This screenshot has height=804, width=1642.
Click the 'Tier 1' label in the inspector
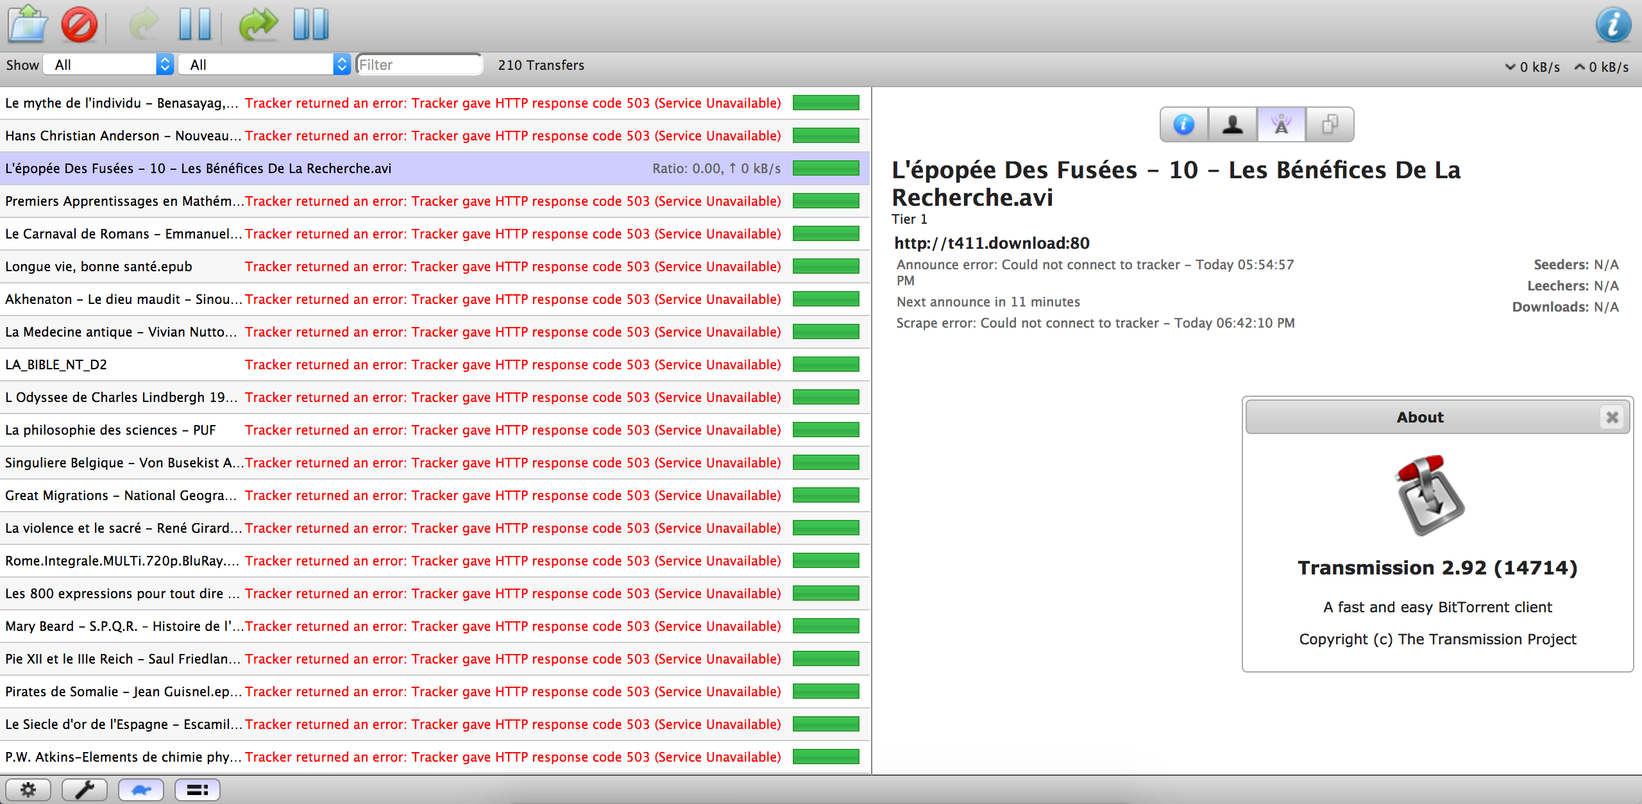910,219
